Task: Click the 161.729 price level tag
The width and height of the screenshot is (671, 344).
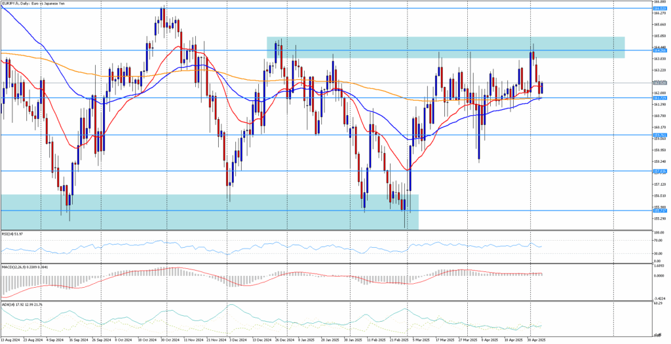Action: coord(660,98)
